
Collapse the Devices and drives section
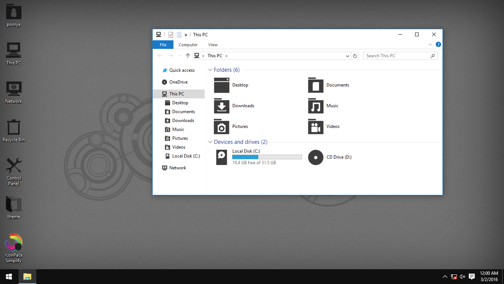[210, 142]
